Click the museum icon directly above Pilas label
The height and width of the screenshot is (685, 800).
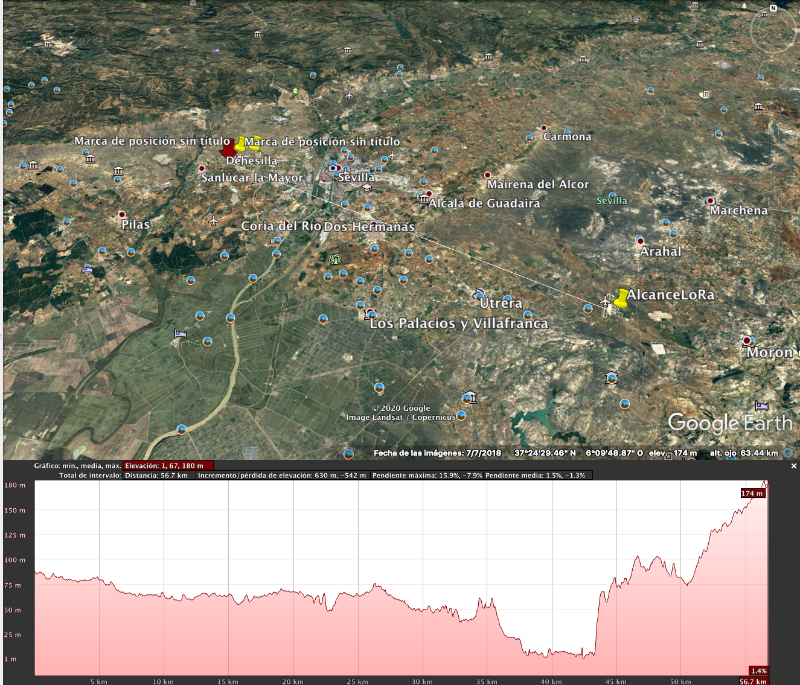click(x=118, y=171)
